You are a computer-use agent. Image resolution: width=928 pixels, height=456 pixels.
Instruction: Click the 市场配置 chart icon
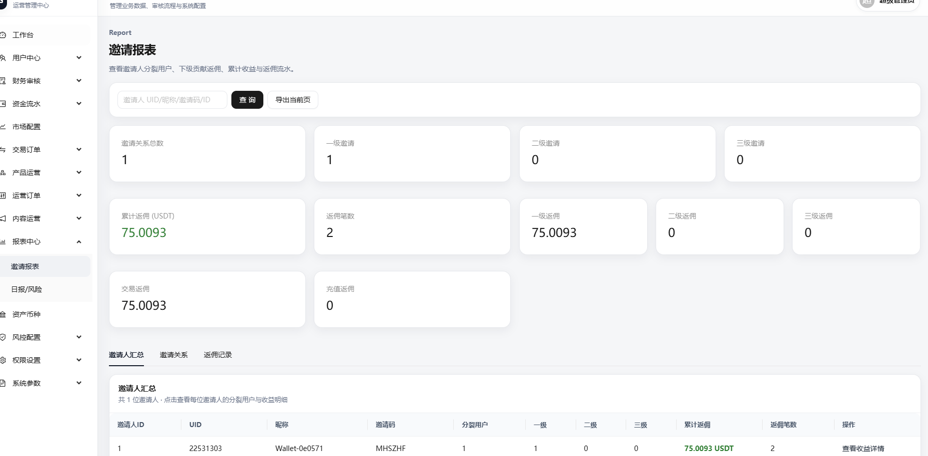tap(2, 127)
